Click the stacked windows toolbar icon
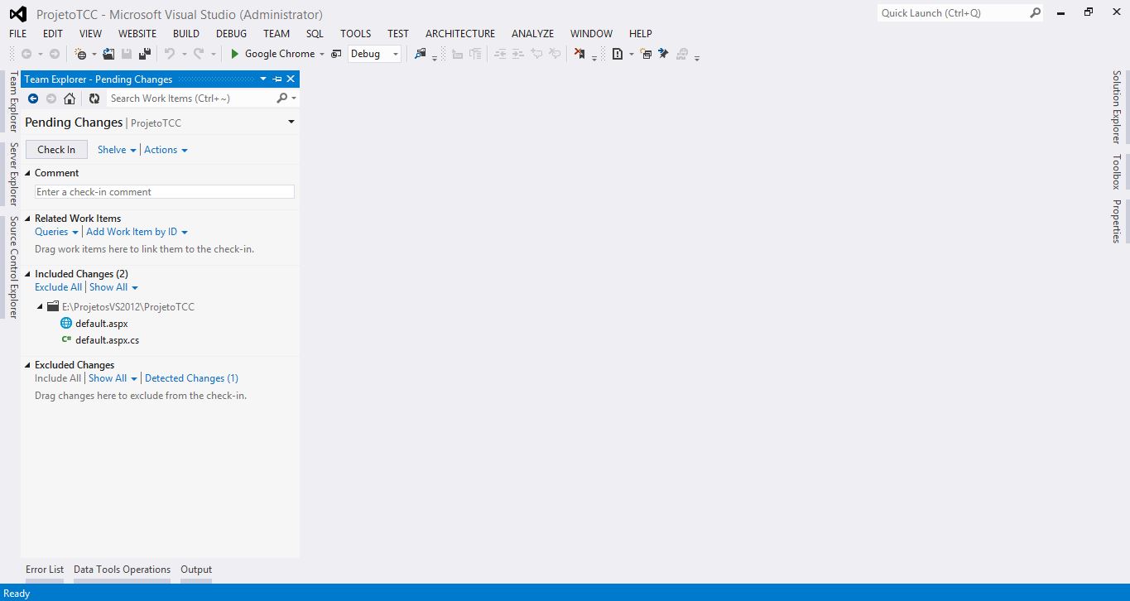The width and height of the screenshot is (1130, 601). pos(647,54)
